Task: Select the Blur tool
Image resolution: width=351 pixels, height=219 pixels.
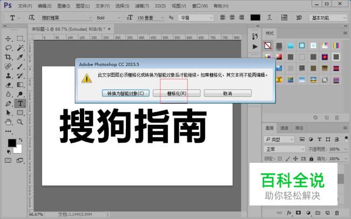Action: [x=8, y=94]
